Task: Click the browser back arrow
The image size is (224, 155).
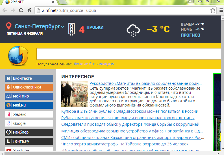Action: 5,10
